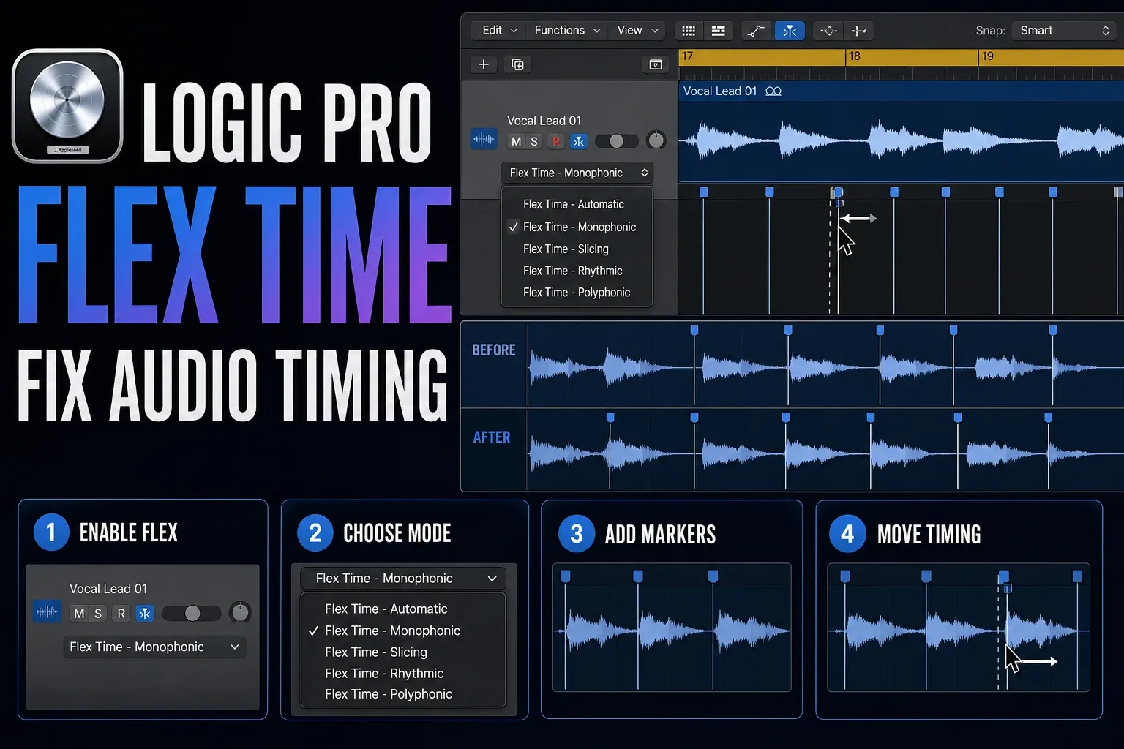Click the Logic Pro app icon

(x=67, y=105)
